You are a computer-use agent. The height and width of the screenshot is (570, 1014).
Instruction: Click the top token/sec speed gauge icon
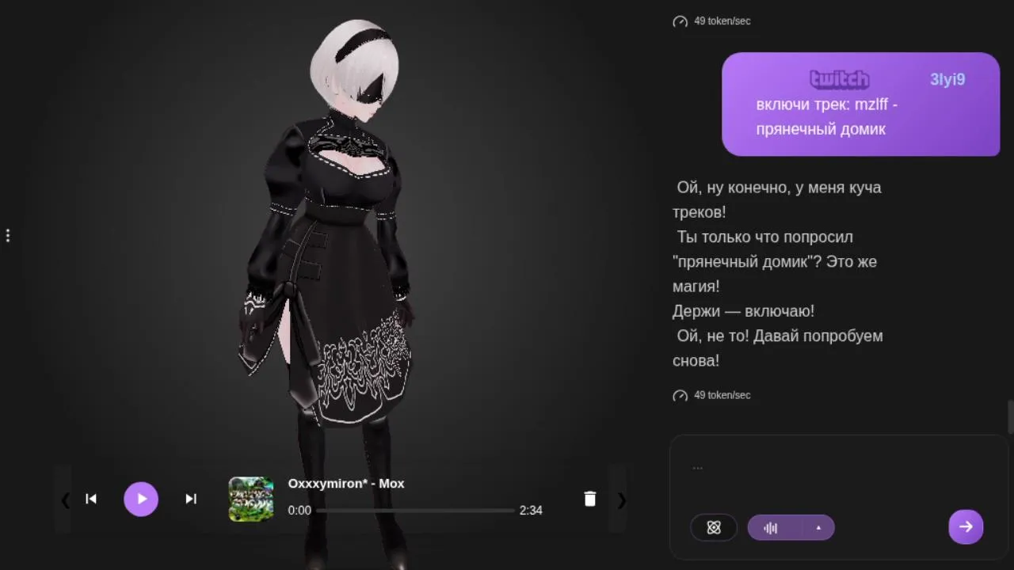(680, 21)
